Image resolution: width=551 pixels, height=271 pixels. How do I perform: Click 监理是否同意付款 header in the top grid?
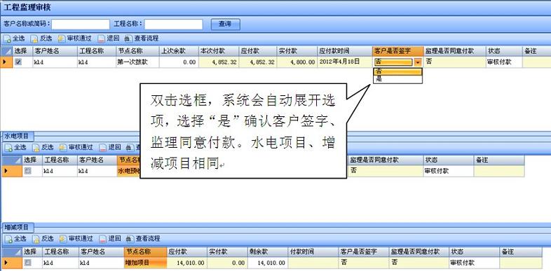[455, 51]
